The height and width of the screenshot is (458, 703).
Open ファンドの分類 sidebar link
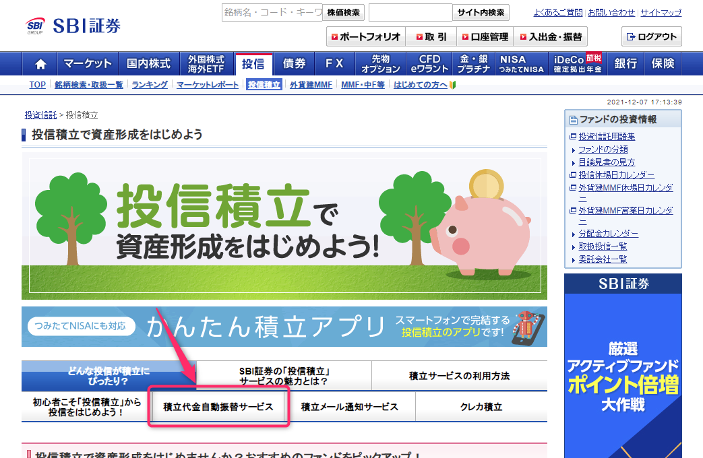603,150
